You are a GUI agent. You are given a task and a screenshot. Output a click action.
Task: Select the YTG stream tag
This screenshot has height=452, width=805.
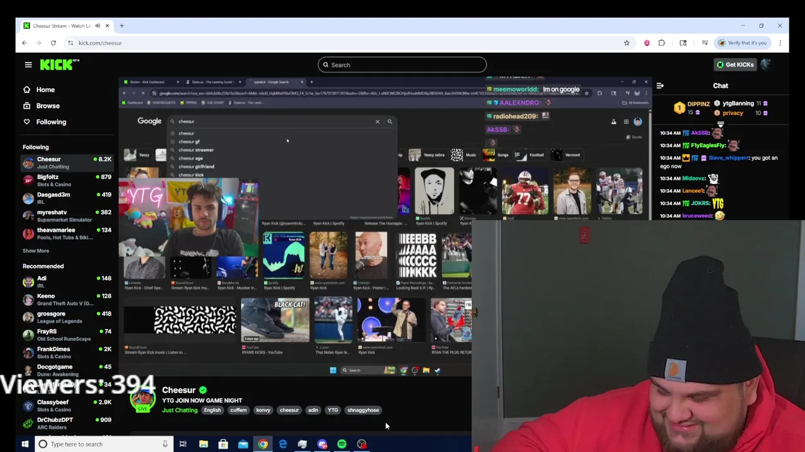pos(333,410)
